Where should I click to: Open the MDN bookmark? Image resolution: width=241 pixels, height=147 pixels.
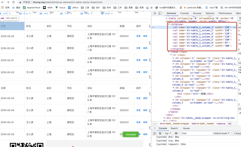click(48, 8)
